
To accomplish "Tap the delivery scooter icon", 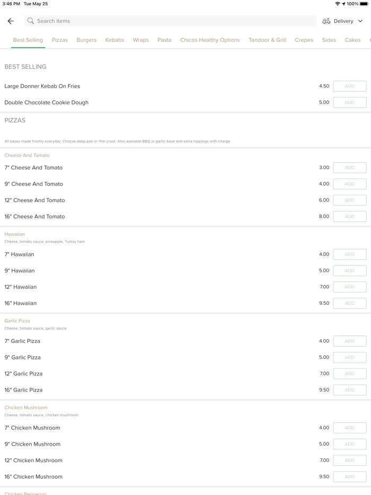I will click(x=326, y=21).
